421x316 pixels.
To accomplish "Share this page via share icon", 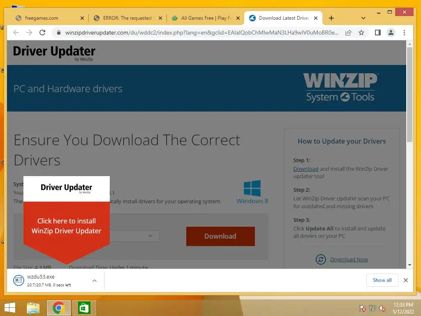I will (348, 33).
